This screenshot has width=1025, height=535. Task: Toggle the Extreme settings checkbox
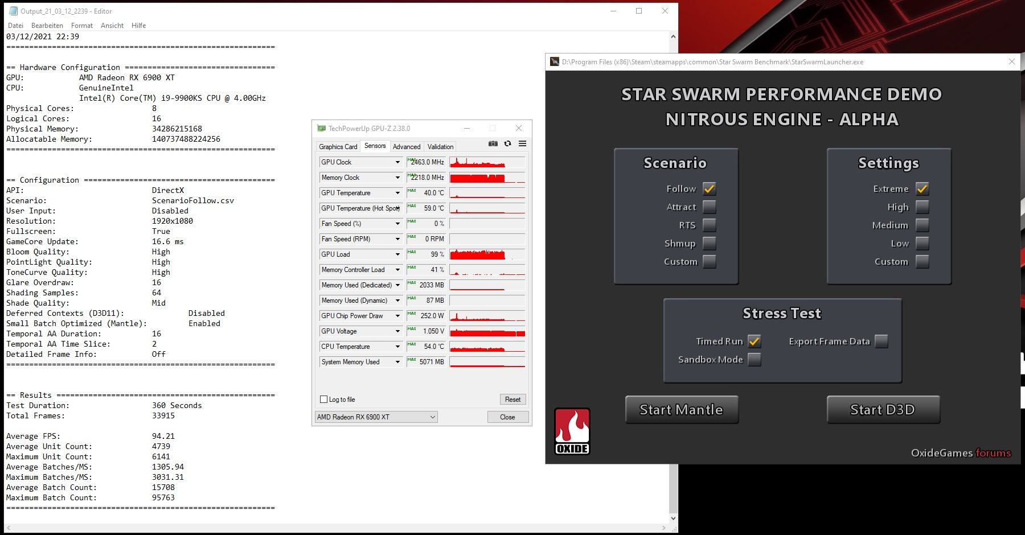click(922, 189)
